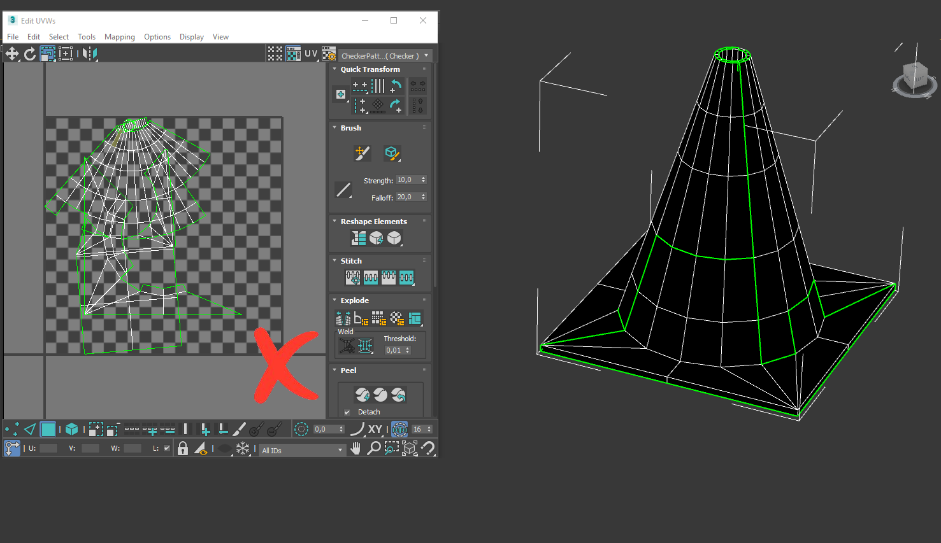Click the Quick Peel icon
The width and height of the screenshot is (941, 543).
[x=363, y=395]
